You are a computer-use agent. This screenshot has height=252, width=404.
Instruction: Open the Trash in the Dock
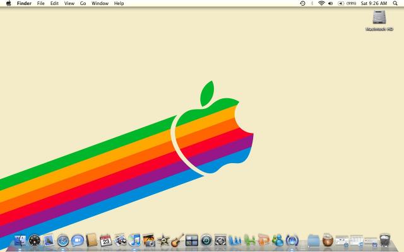click(385, 240)
